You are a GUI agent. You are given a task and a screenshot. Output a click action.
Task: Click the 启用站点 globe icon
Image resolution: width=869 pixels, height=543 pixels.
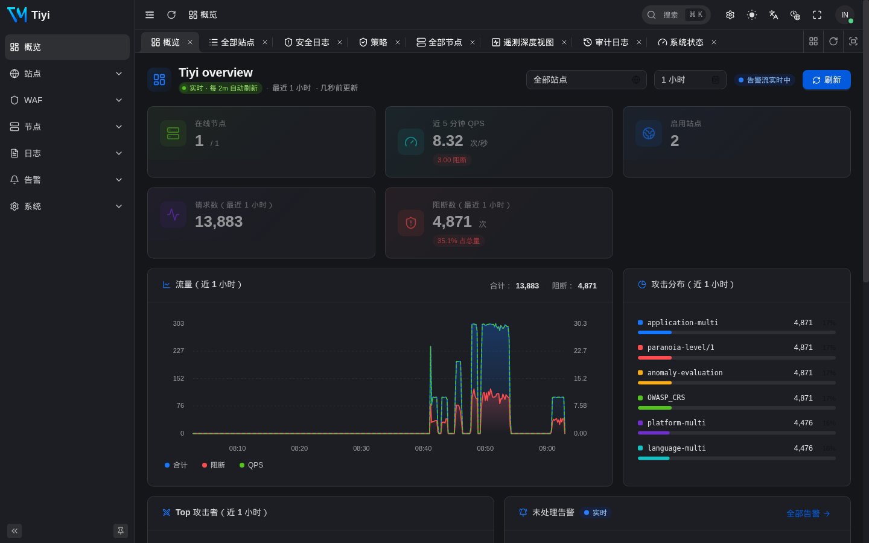[x=649, y=133]
